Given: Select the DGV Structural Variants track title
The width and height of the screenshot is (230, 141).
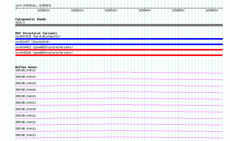Looking at the screenshot, I should (36, 33).
